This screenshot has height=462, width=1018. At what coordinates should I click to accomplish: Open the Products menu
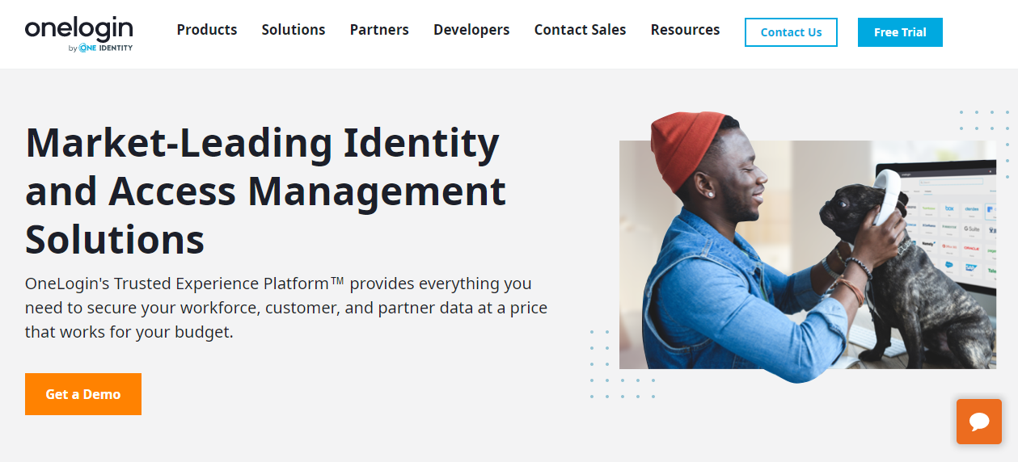coord(207,30)
